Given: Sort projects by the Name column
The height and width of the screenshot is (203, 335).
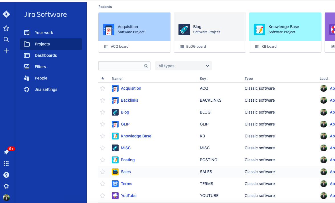Looking at the screenshot, I should (118, 79).
